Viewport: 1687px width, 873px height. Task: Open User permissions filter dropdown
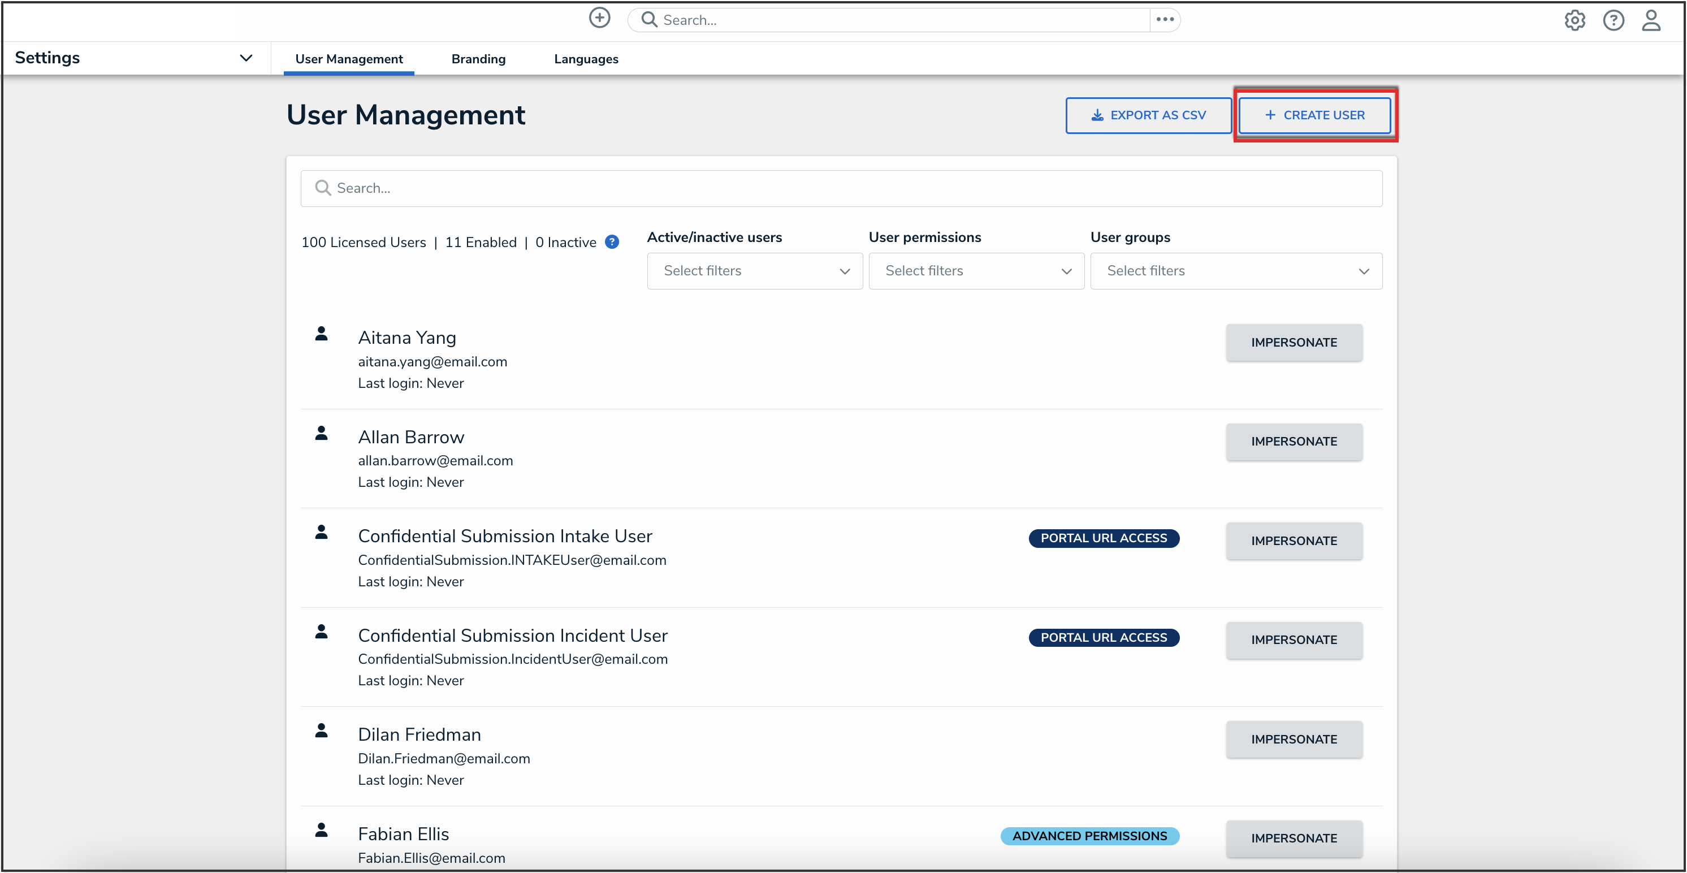976,271
